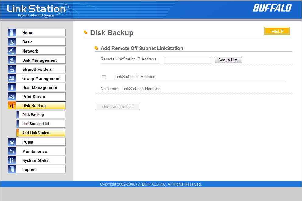Go to Maintenance menu

[40, 151]
